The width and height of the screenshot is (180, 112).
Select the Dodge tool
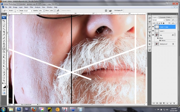(4, 57)
